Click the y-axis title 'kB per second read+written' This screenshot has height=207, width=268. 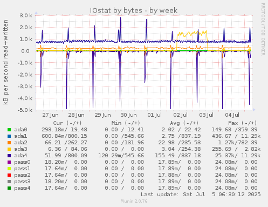click(5, 62)
